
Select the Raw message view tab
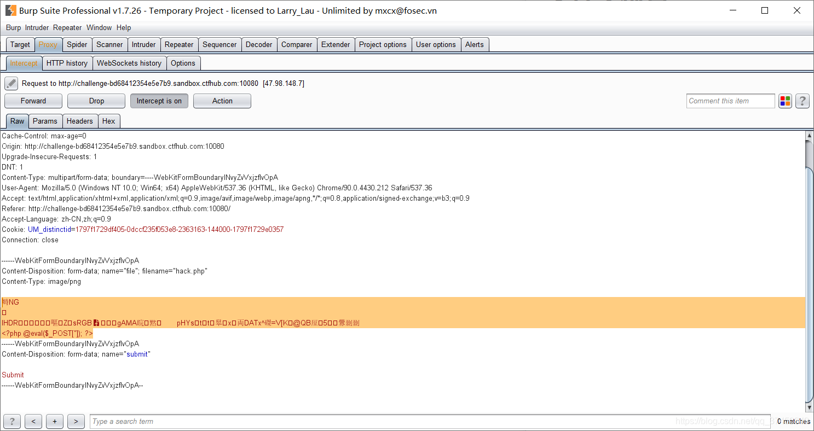pyautogui.click(x=17, y=121)
